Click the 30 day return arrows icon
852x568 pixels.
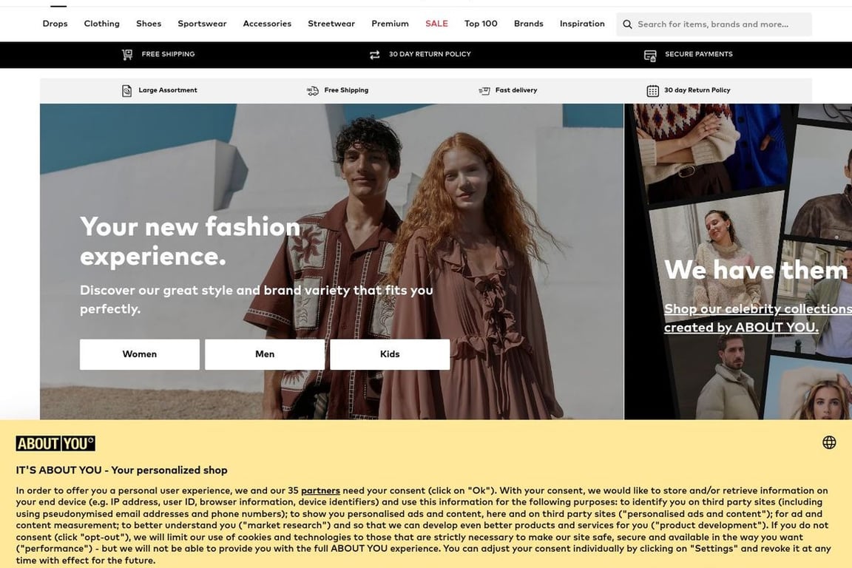[x=374, y=55]
